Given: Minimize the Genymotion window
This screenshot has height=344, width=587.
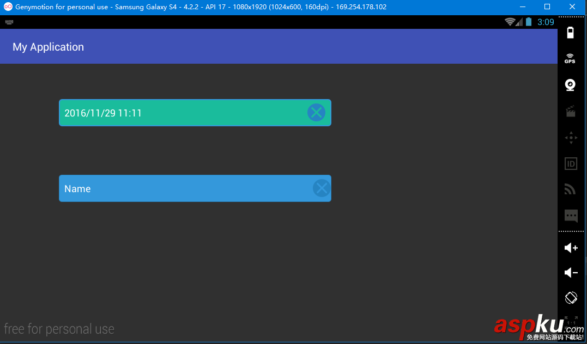Looking at the screenshot, I should click(x=522, y=7).
